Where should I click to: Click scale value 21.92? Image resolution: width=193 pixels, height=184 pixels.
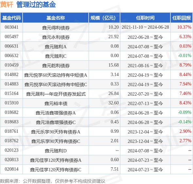pos(114,37)
